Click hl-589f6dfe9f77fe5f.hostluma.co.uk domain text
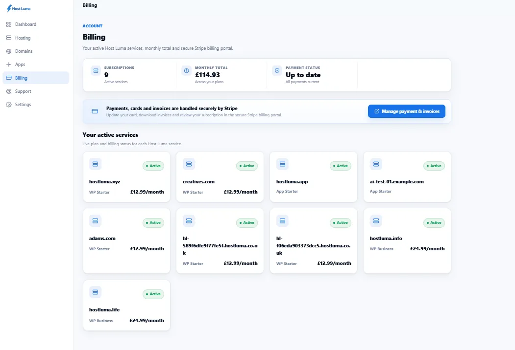The height and width of the screenshot is (350, 515). pyautogui.click(x=220, y=245)
